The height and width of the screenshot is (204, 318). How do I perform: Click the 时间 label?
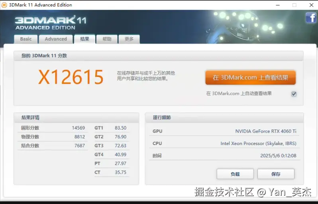157,156
